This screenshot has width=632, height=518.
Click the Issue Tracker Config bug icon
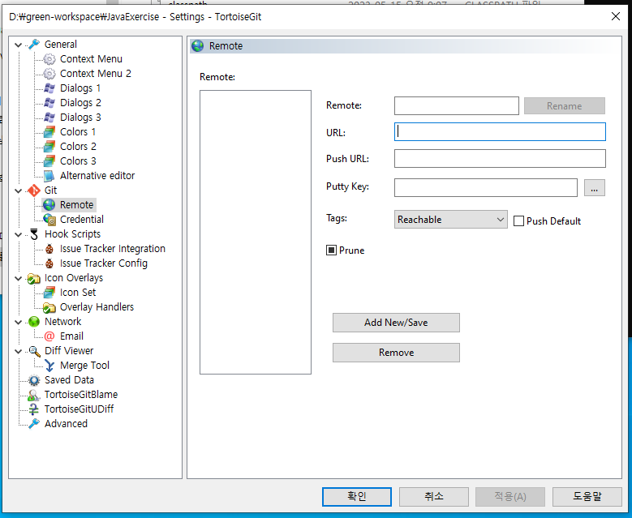[49, 263]
